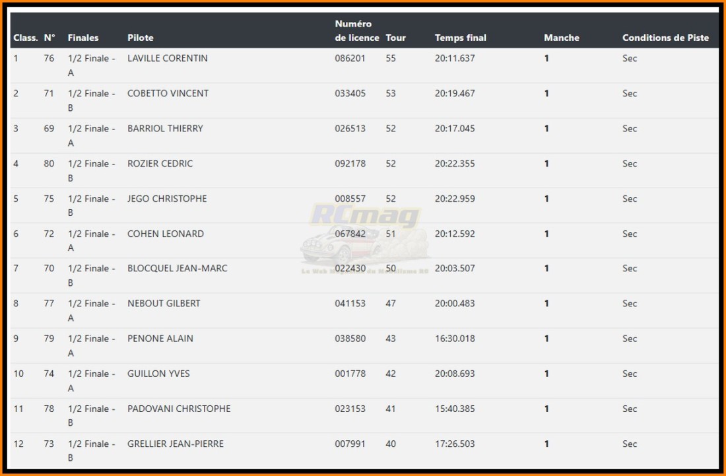The image size is (726, 476).
Task: Click the RCmag watermark logo
Action: click(365, 216)
